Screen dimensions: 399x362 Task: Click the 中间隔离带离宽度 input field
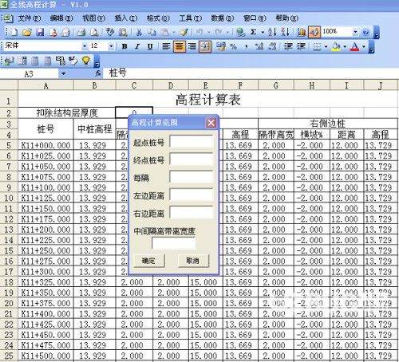tap(174, 243)
